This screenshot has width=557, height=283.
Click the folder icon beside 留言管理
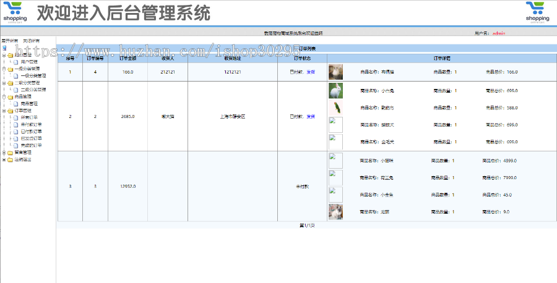tap(11, 153)
